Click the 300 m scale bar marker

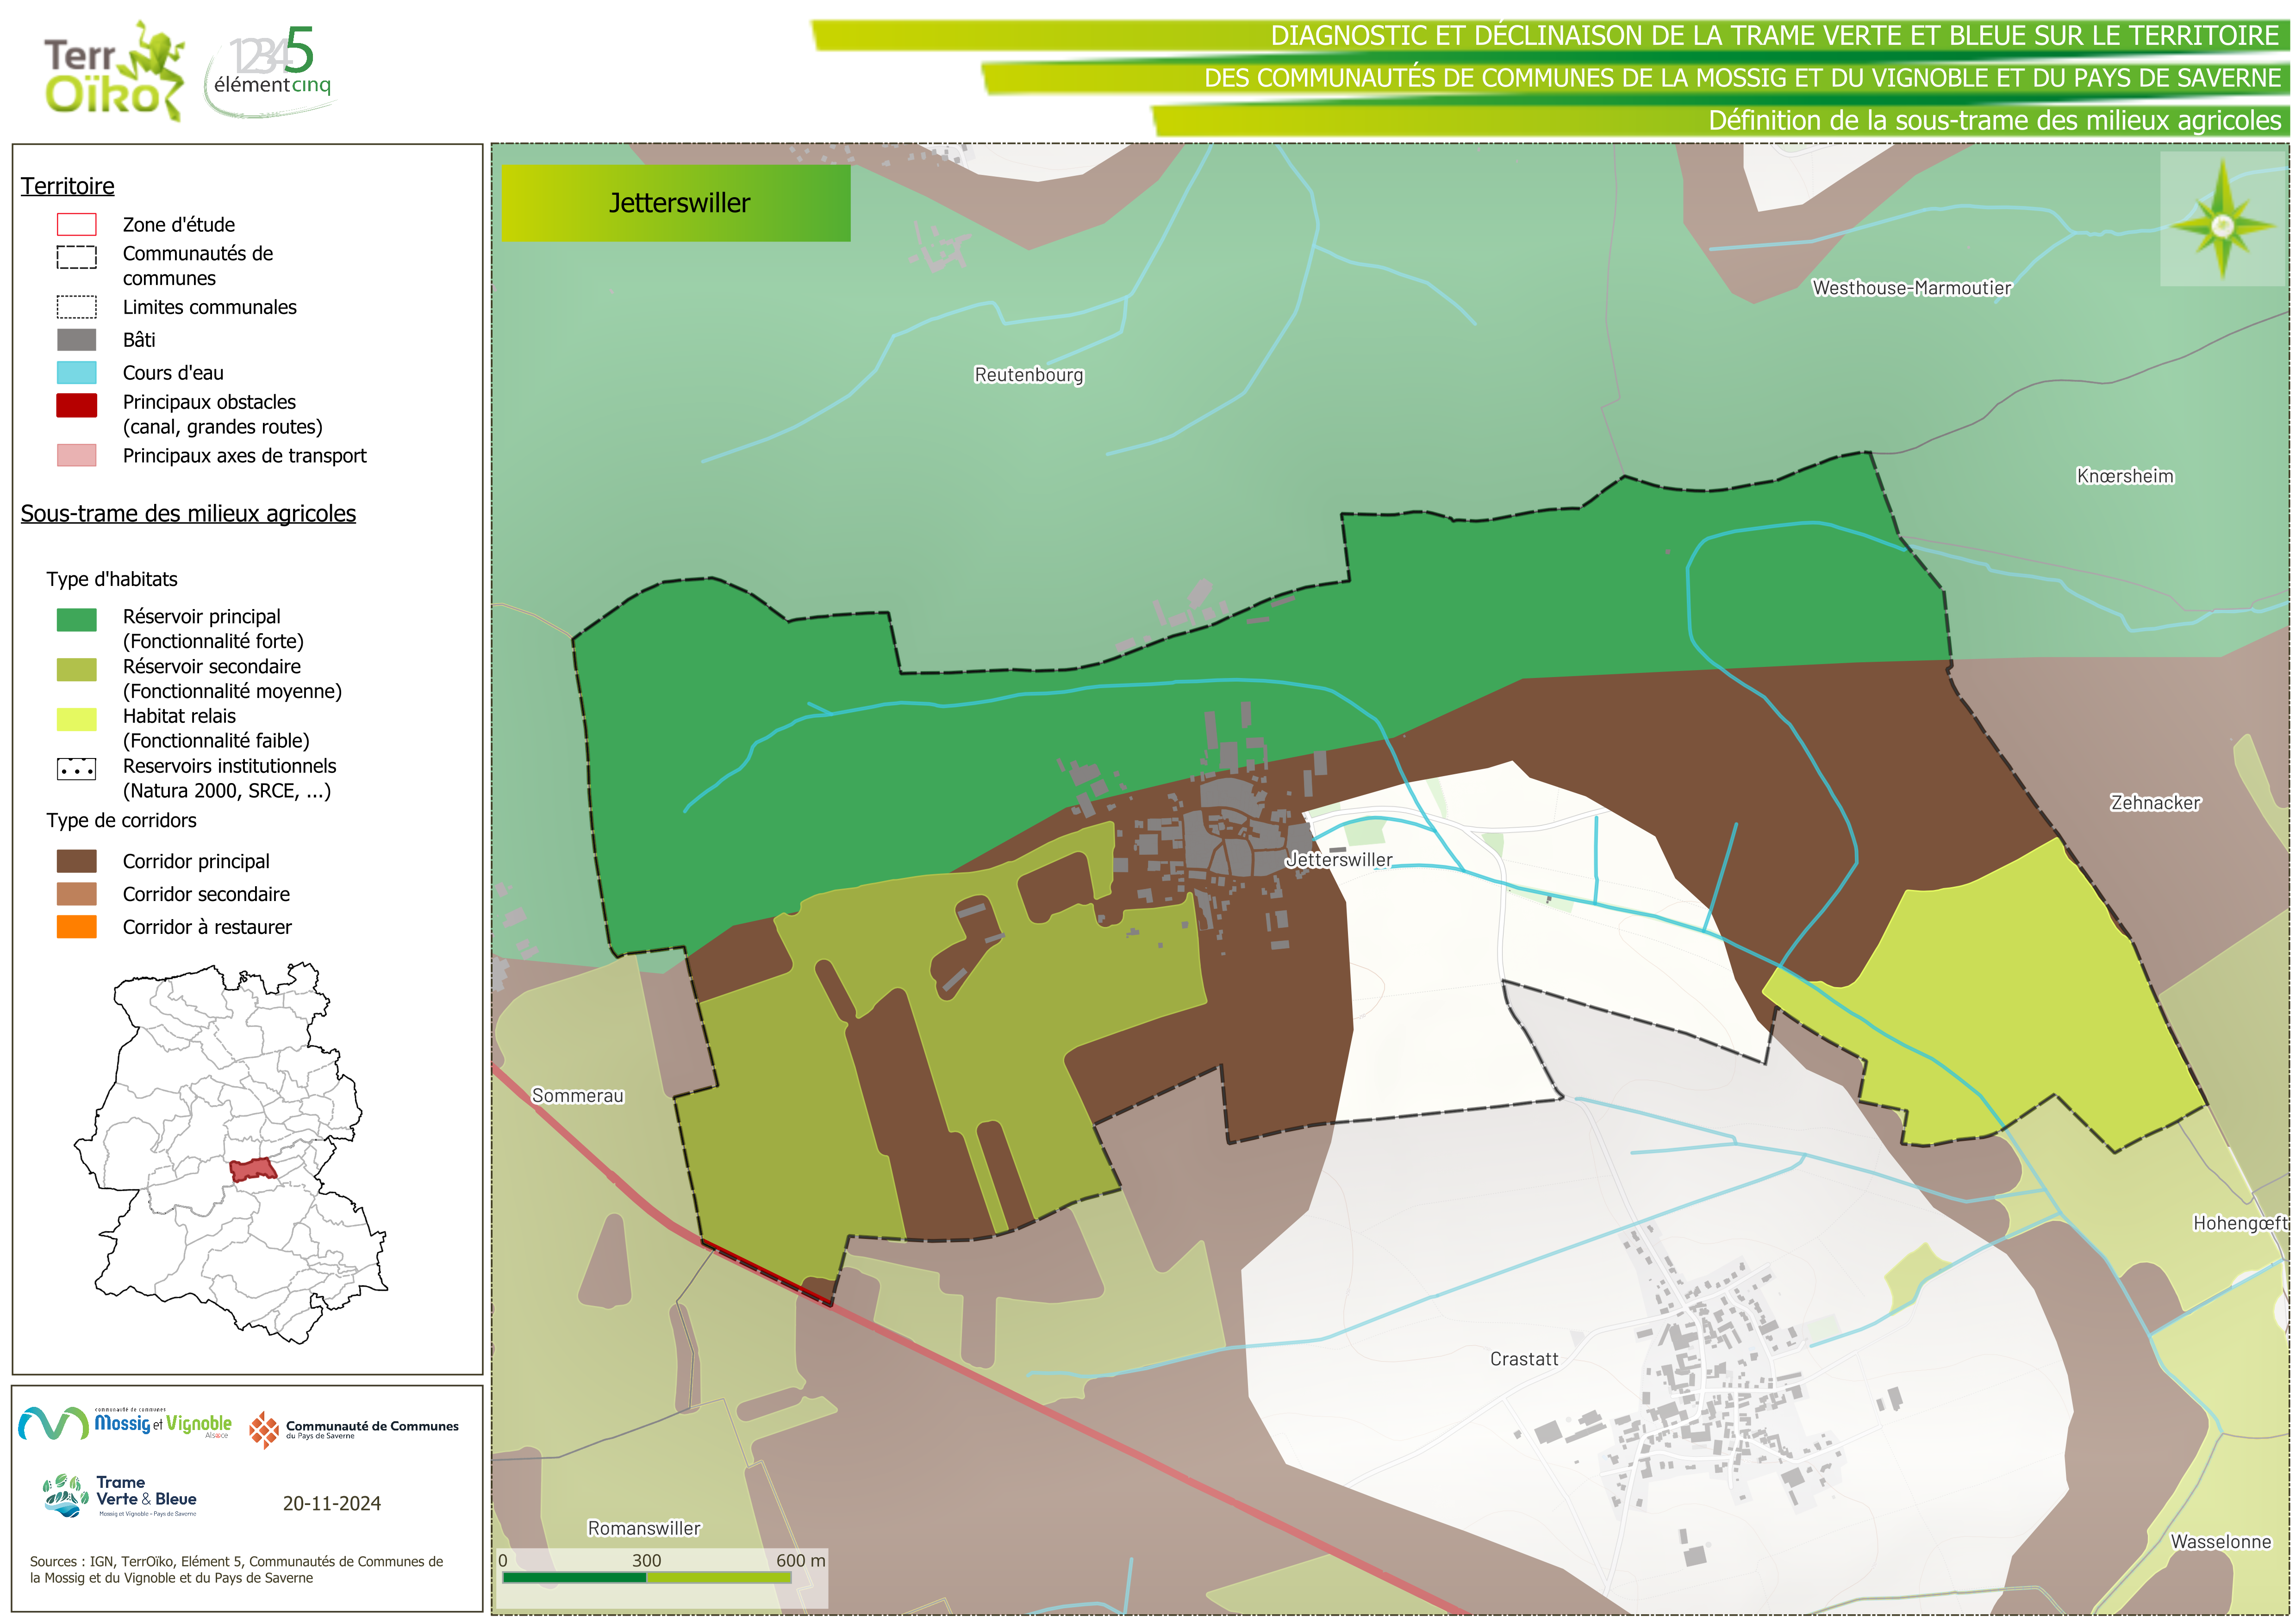[x=646, y=1561]
